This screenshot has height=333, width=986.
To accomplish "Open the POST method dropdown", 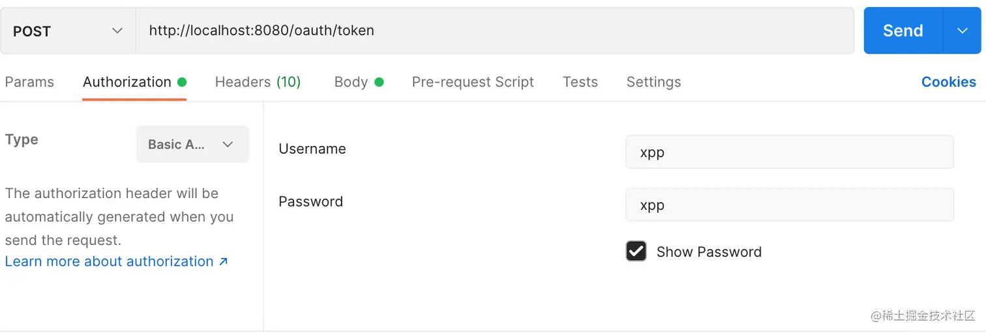I will (x=68, y=31).
